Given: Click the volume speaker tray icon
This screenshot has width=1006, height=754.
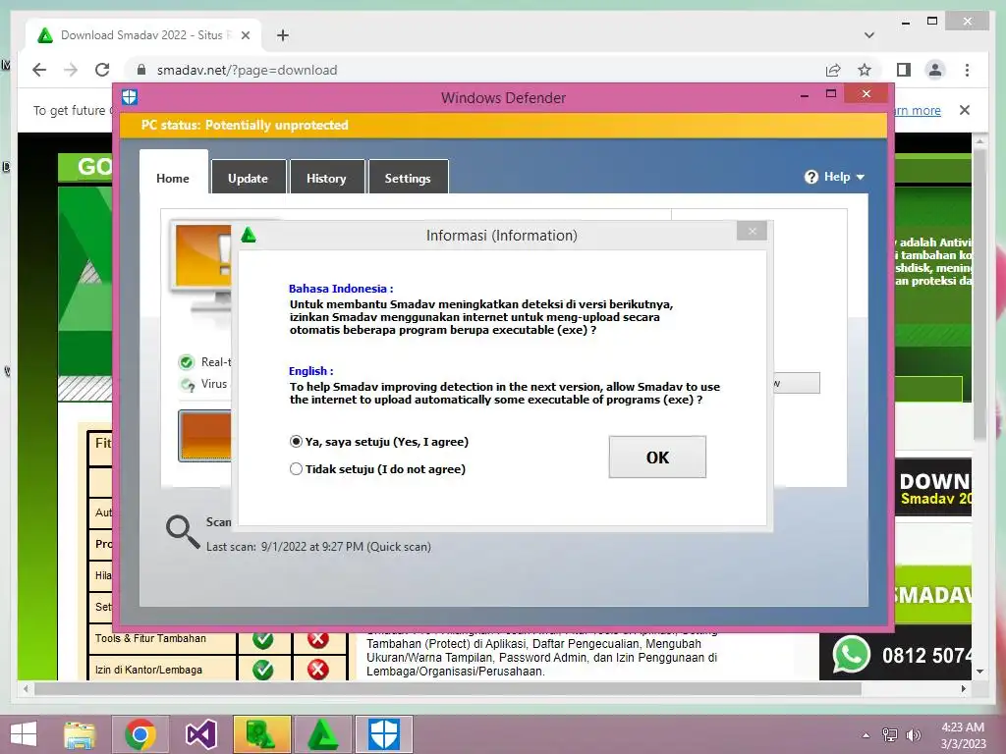Looking at the screenshot, I should click(913, 735).
